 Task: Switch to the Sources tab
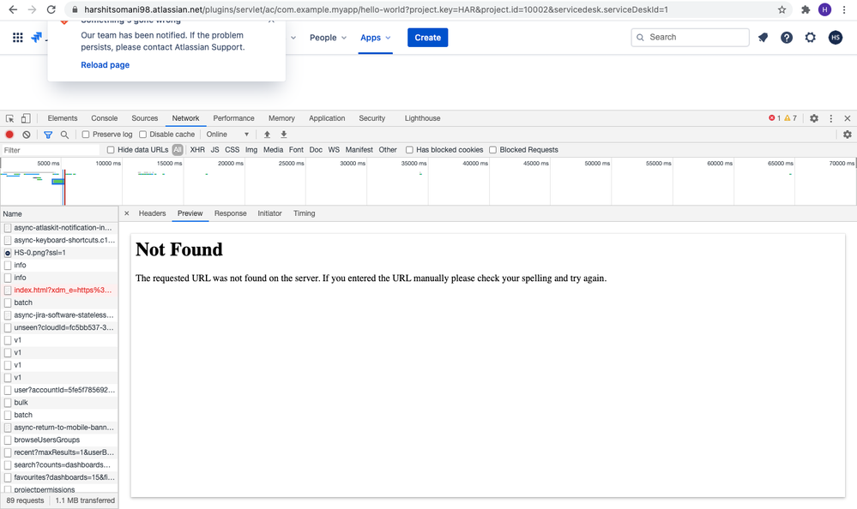click(x=144, y=118)
